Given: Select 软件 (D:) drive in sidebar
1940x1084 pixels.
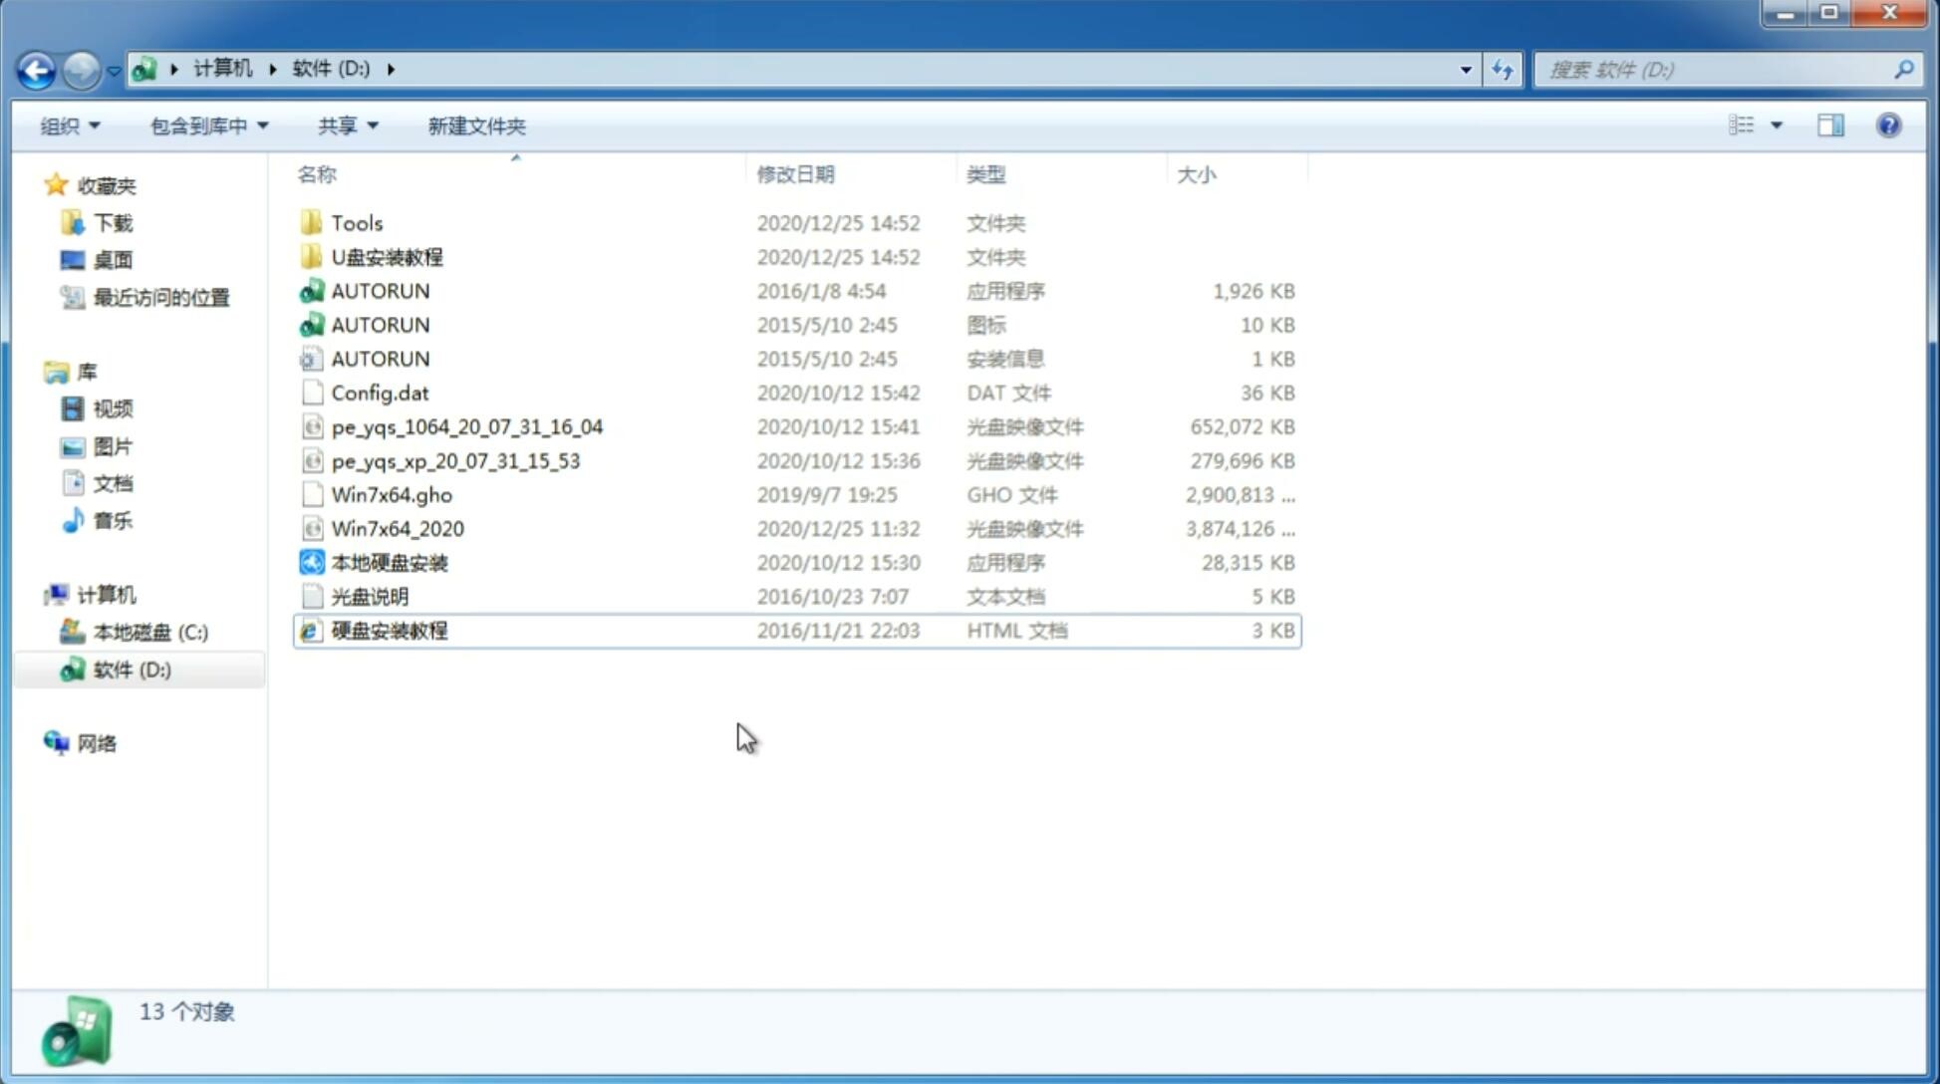Looking at the screenshot, I should pos(131,670).
